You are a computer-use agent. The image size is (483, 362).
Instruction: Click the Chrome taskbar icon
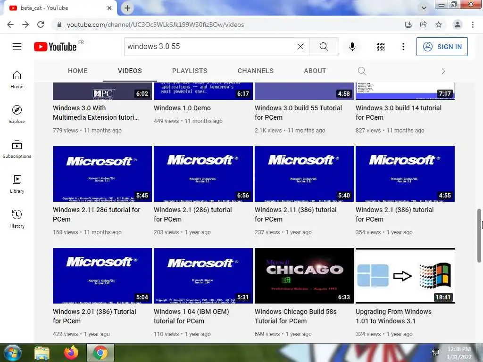[x=100, y=353]
